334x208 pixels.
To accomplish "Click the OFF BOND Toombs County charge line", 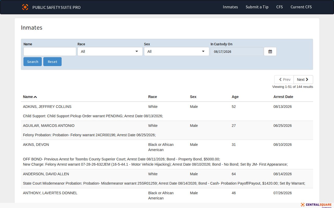I will click(121, 159).
